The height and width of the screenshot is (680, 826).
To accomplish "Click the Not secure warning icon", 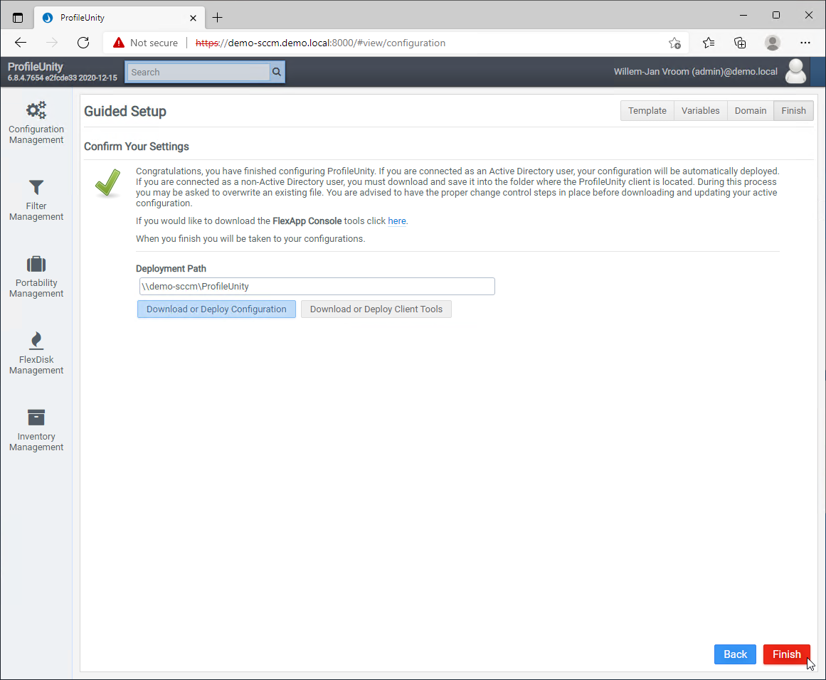I will (x=119, y=43).
